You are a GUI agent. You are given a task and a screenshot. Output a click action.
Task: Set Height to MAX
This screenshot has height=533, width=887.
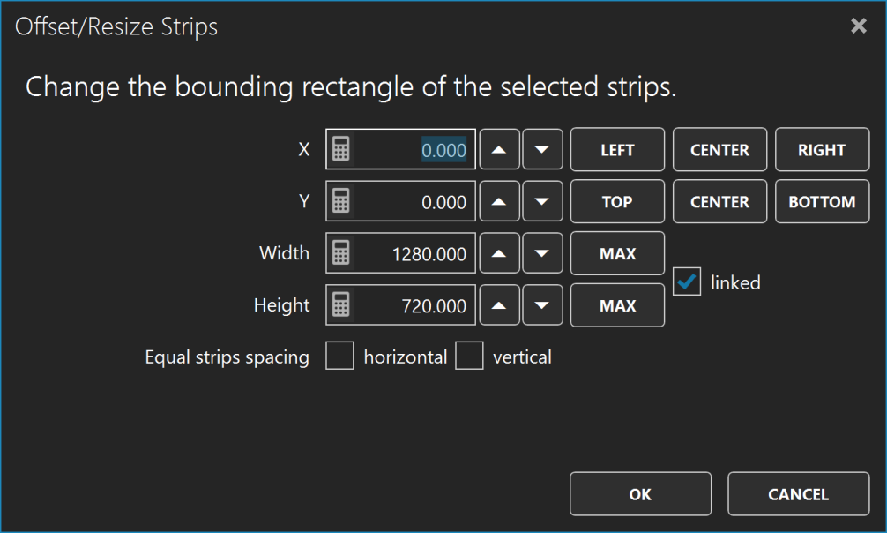pos(617,304)
